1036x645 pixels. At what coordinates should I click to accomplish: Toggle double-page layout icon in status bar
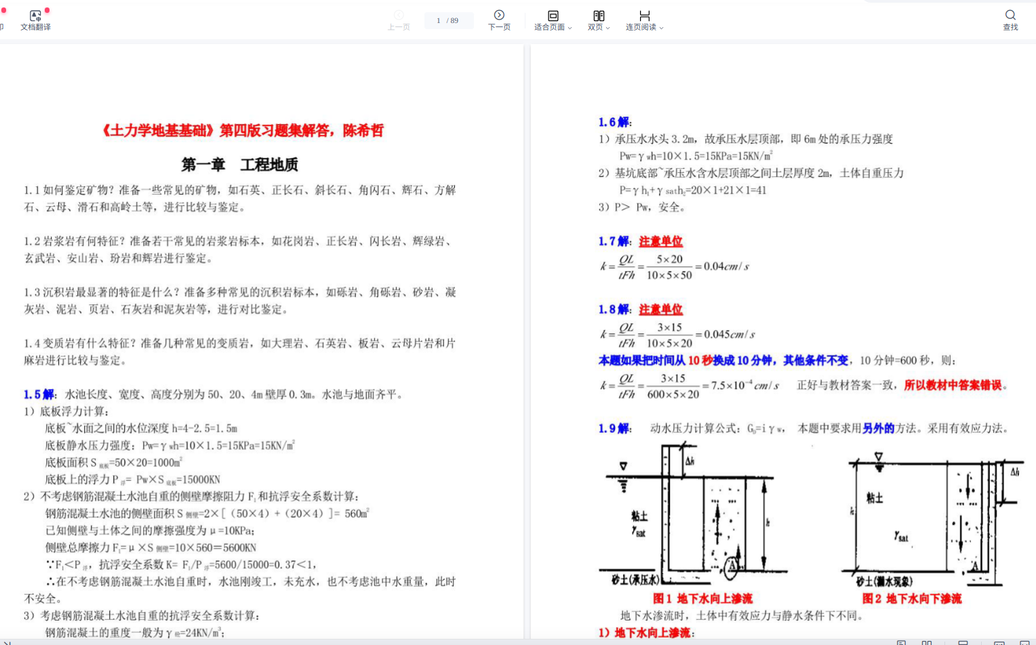tap(927, 642)
